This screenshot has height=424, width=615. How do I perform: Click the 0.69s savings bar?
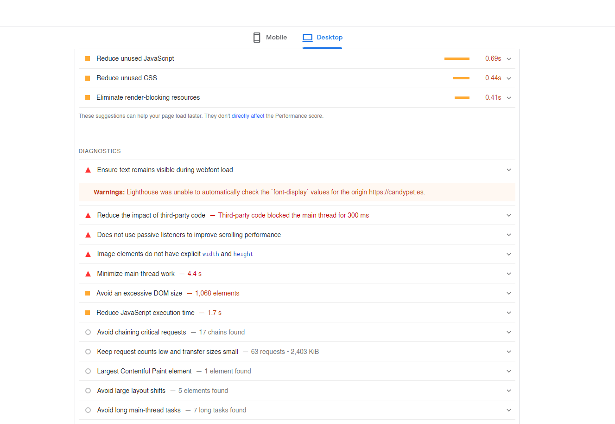pyautogui.click(x=457, y=59)
